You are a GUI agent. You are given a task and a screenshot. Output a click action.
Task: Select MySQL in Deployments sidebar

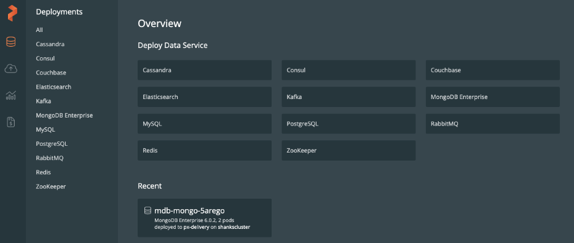tap(45, 130)
